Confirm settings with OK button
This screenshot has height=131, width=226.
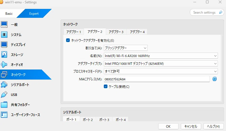click(x=168, y=126)
